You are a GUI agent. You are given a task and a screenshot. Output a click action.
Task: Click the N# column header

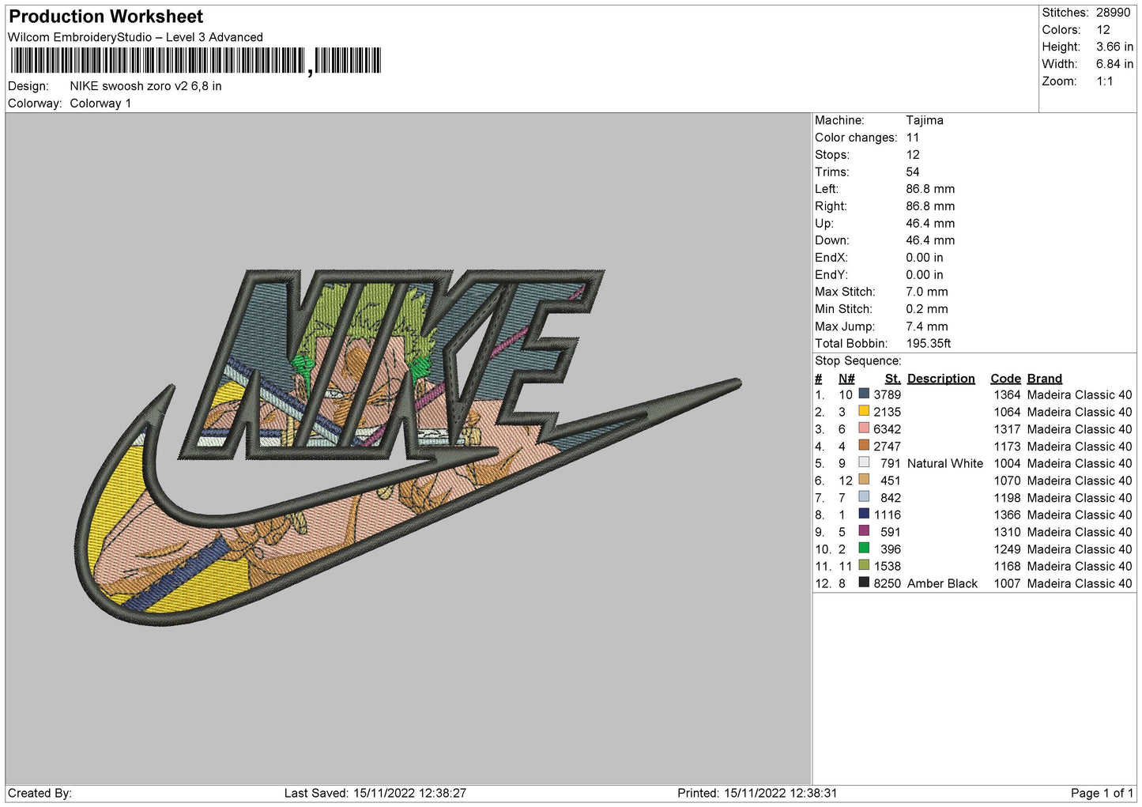(846, 379)
